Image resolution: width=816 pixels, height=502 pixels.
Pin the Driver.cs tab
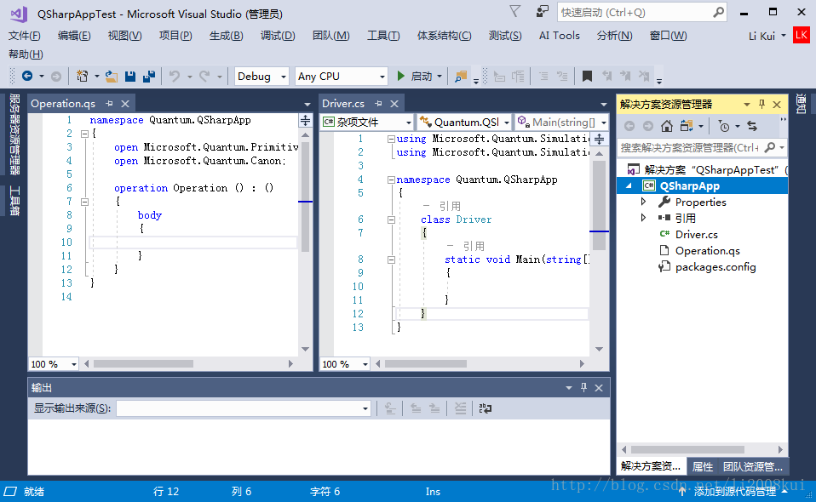click(x=378, y=104)
